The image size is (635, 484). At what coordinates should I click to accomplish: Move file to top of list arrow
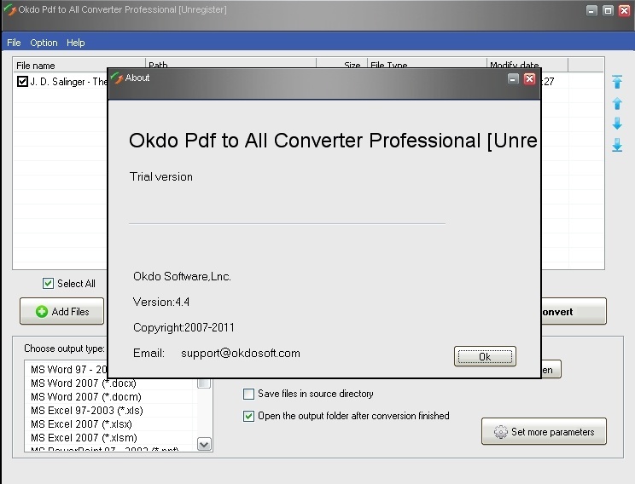tap(617, 82)
